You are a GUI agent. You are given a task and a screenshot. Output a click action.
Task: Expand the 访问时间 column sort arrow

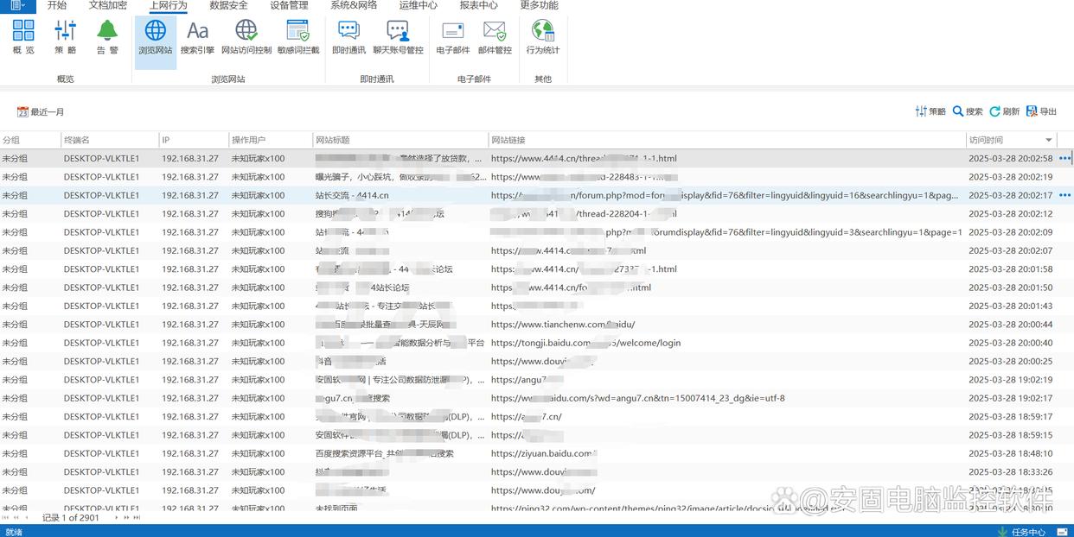pyautogui.click(x=1049, y=140)
